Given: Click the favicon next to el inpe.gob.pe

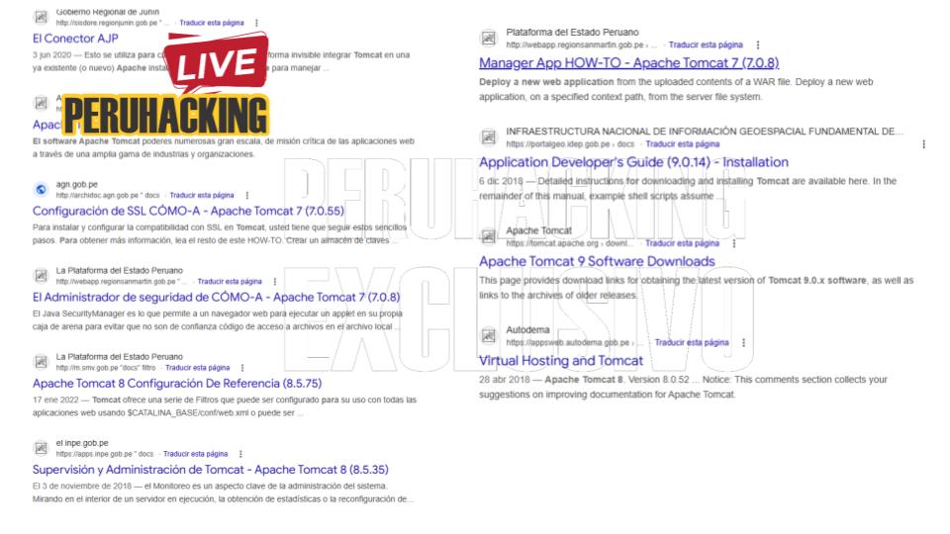Looking at the screenshot, I should tap(41, 448).
